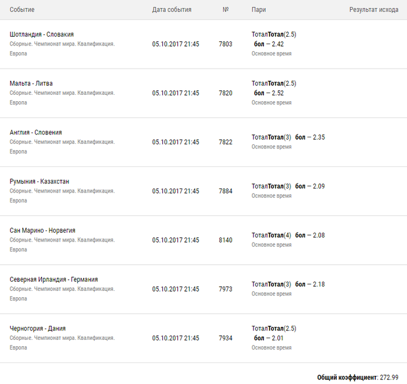Open Румыния - Казахстан event details
This screenshot has height=384, width=407.
[x=40, y=181]
